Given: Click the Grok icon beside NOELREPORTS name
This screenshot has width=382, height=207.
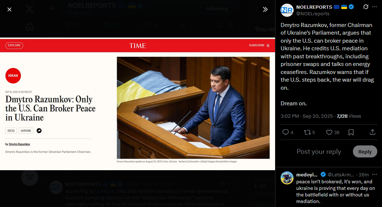Looking at the screenshot, I should (366, 7).
